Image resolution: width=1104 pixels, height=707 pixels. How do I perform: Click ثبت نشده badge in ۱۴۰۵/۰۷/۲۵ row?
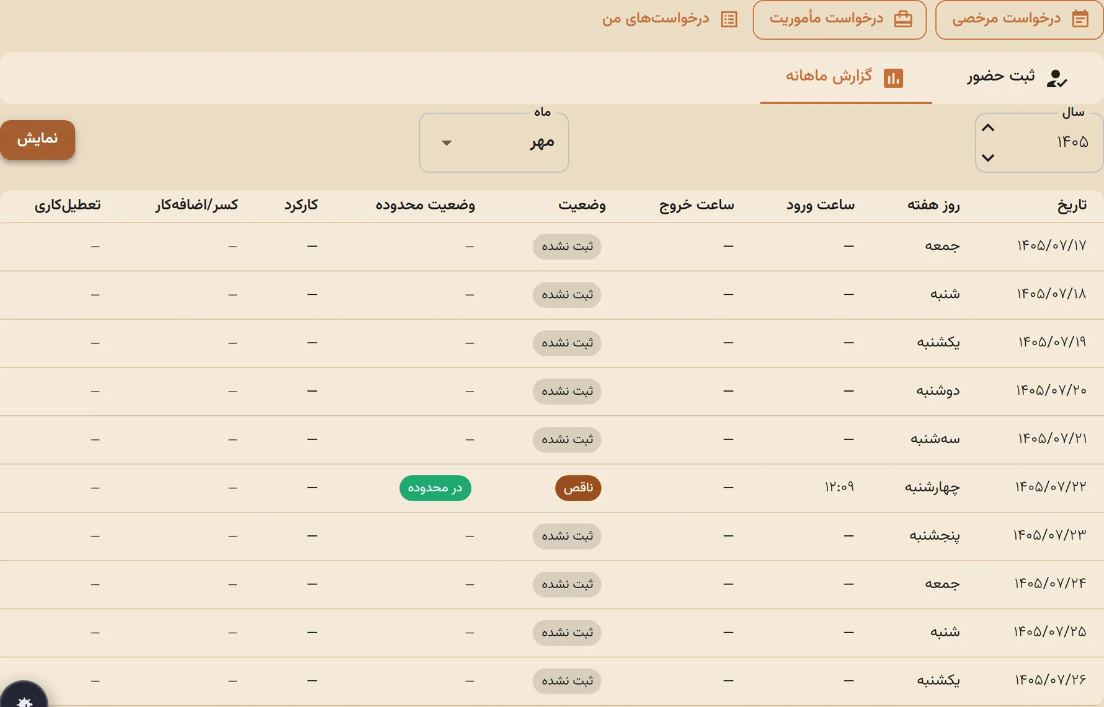[567, 633]
